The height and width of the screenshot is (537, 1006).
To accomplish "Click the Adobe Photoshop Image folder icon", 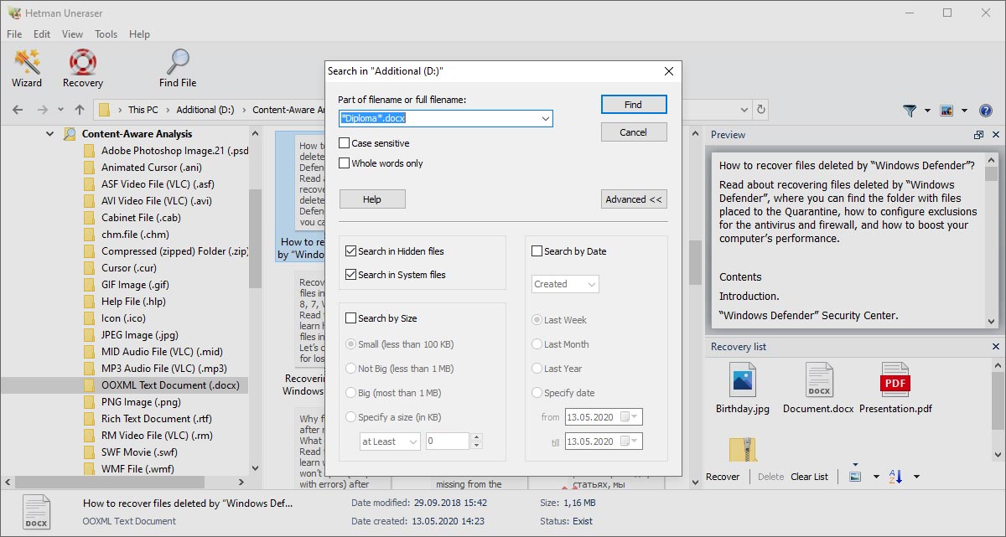I will click(x=90, y=151).
